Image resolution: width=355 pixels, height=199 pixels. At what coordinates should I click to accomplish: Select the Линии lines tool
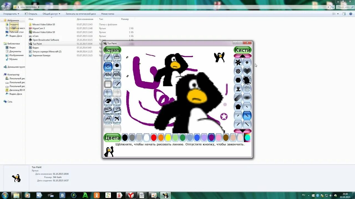[x=108, y=67]
